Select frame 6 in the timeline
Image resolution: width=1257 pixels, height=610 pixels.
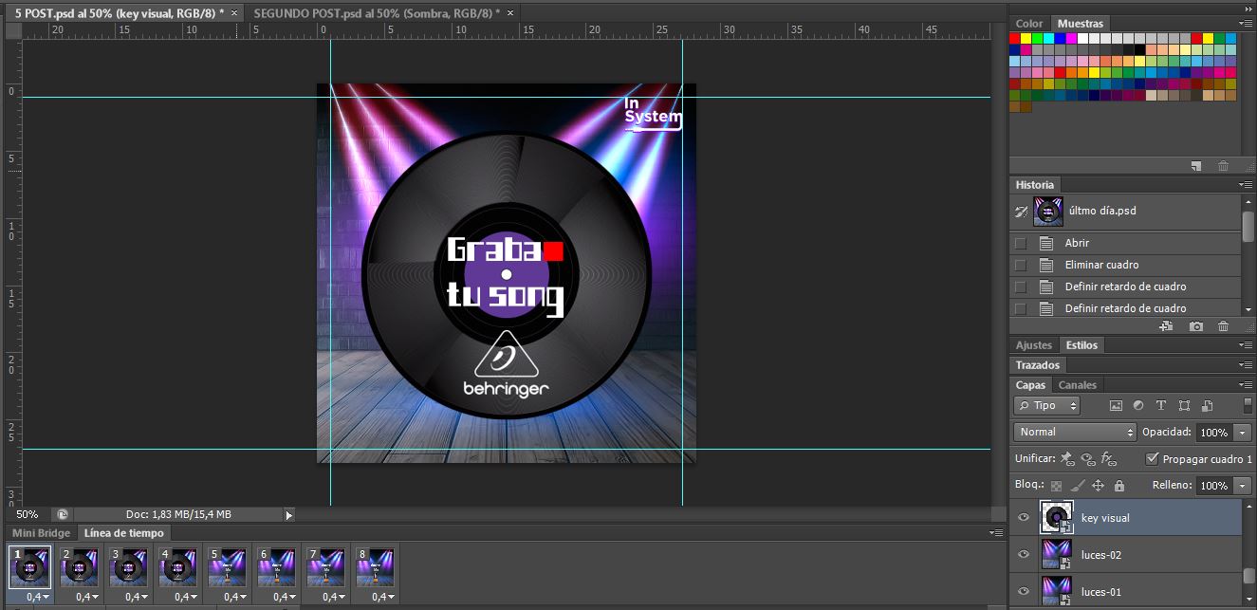point(276,567)
